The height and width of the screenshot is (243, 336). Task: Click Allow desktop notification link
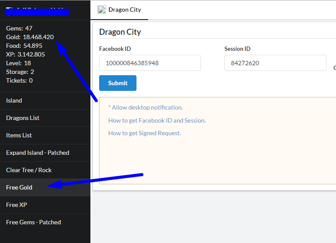coord(146,107)
